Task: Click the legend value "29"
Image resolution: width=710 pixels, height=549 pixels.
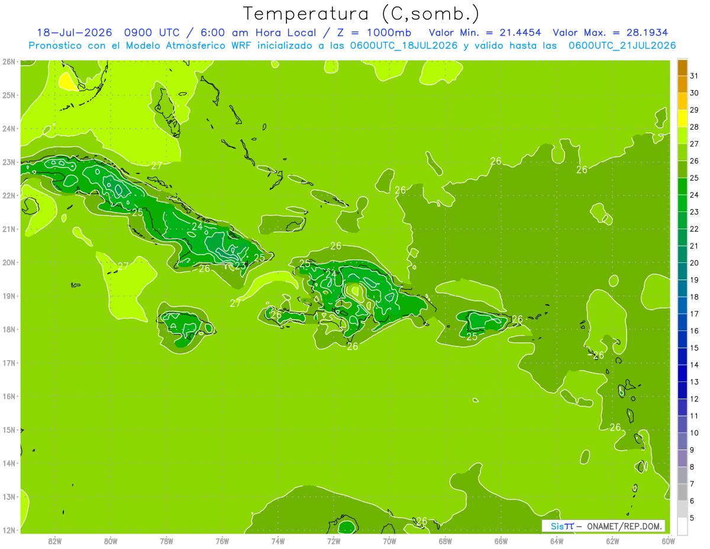Action: [695, 110]
